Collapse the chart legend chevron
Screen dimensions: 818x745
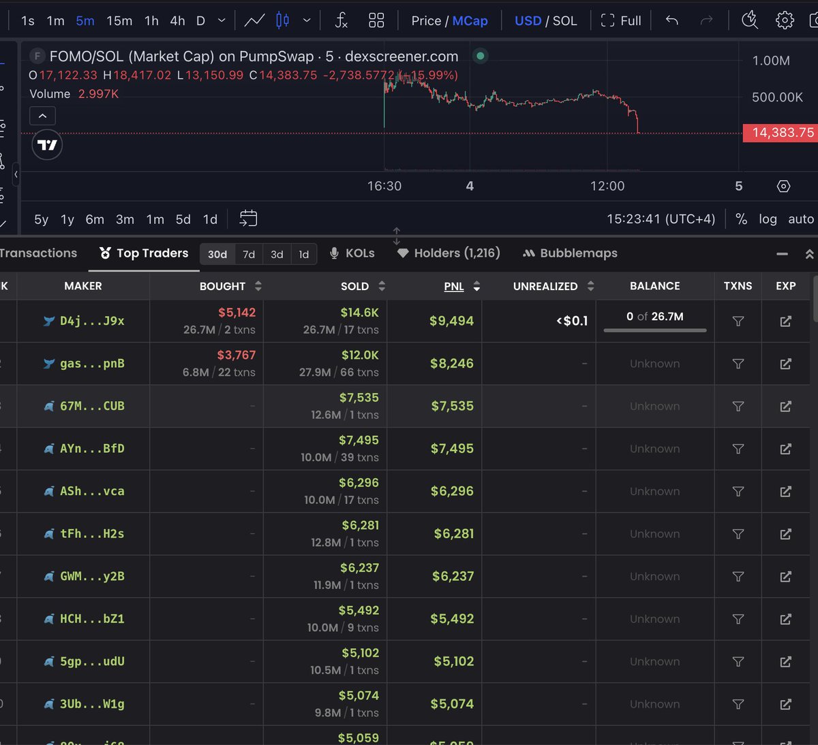point(42,116)
